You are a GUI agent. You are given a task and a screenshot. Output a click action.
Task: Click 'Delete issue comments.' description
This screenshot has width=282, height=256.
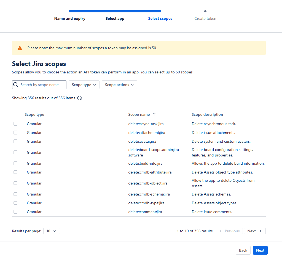(x=212, y=212)
